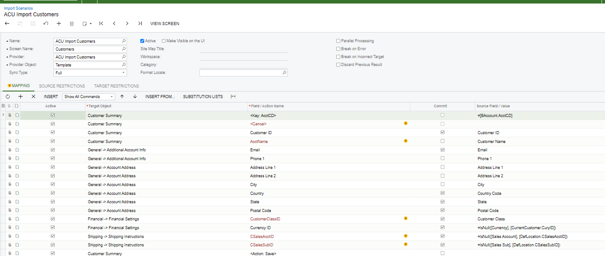Sort by the Field / Action Name header
This screenshot has width=605, height=256.
pyautogui.click(x=329, y=106)
